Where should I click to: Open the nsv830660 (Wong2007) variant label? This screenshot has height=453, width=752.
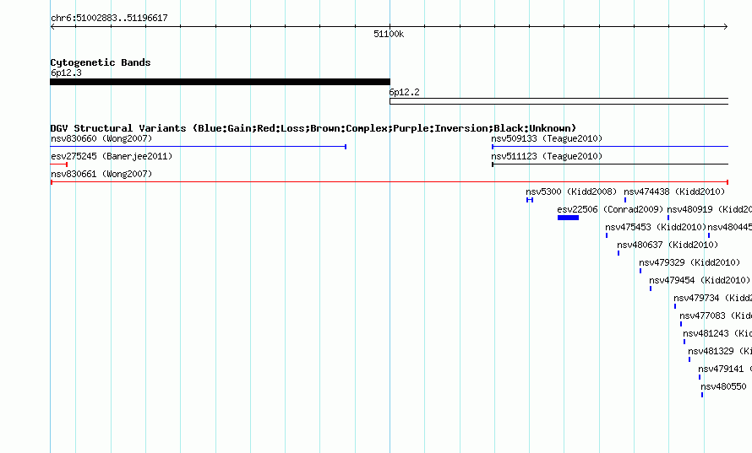pos(101,139)
